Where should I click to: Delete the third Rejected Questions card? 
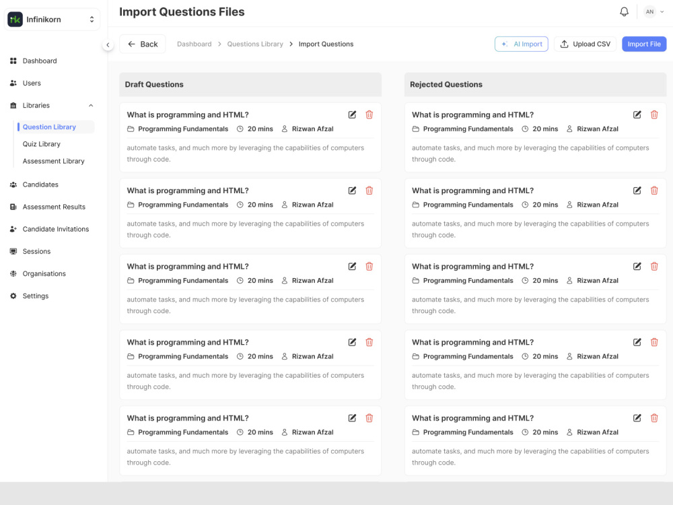coord(654,266)
